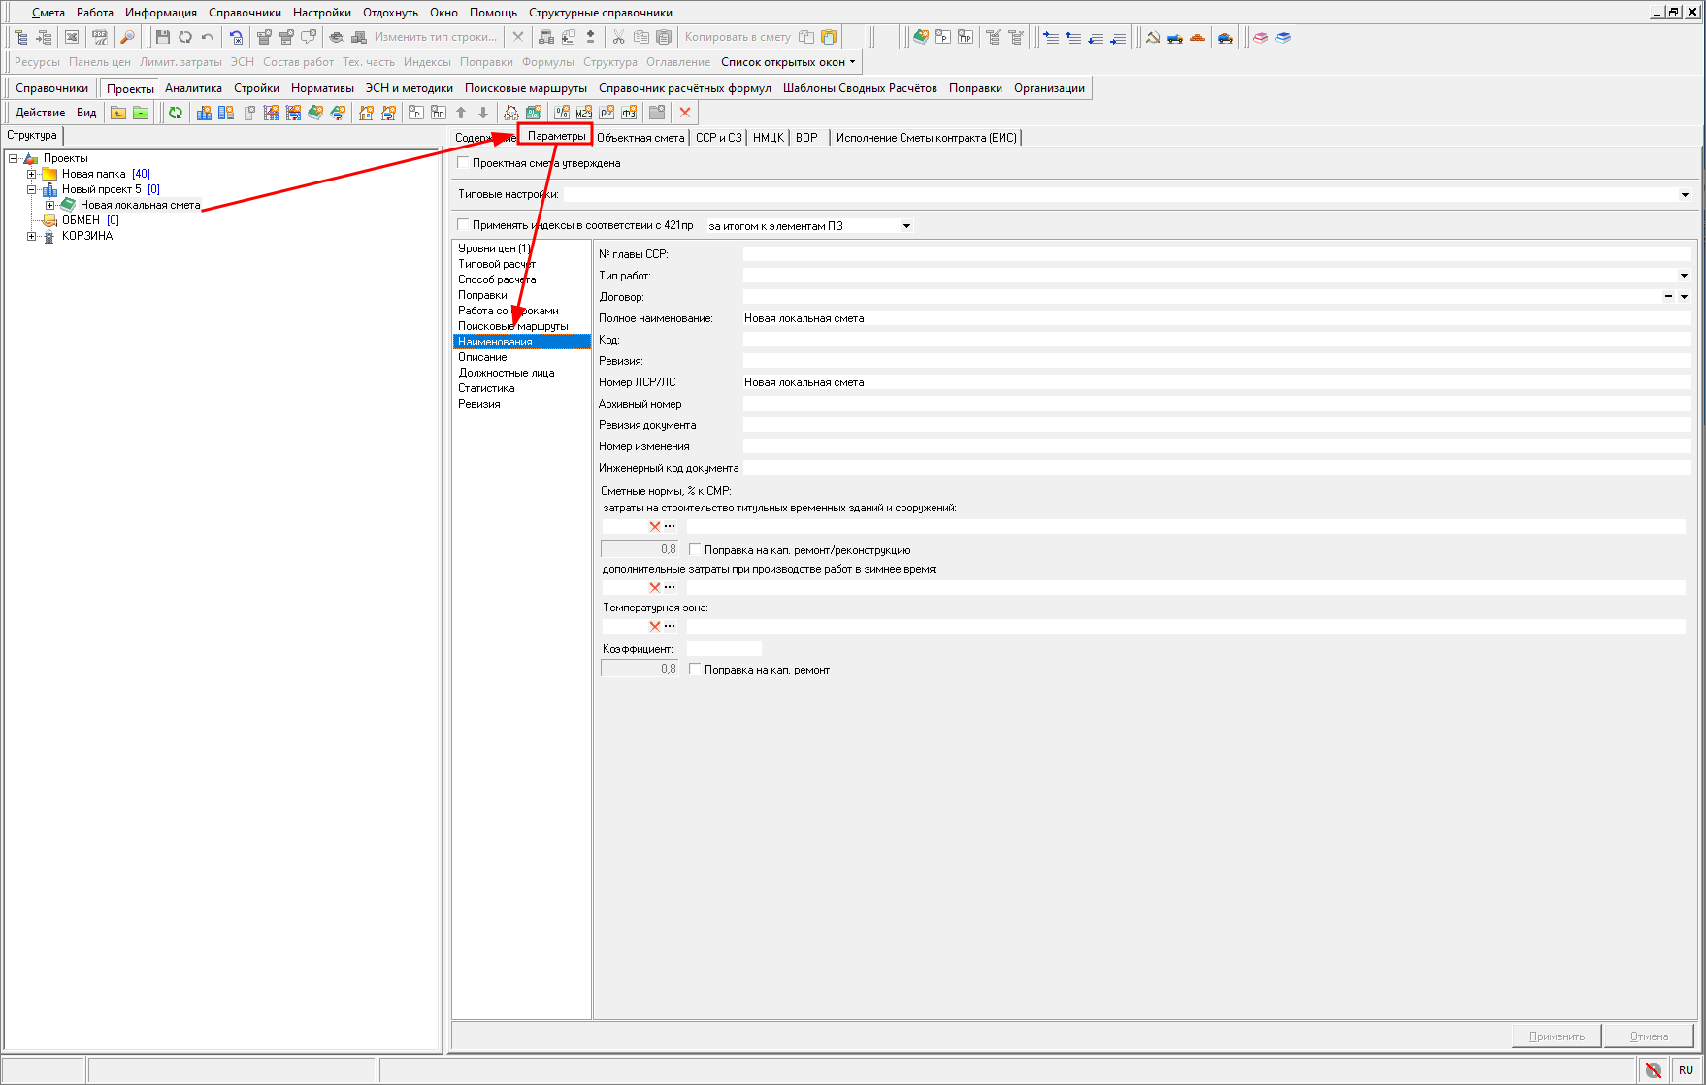Switch to the 'Объектная смета' tab
Image resolution: width=1706 pixels, height=1085 pixels.
pos(640,138)
